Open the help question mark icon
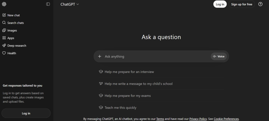Screen dimensions: 269x121 click(x=260, y=4)
